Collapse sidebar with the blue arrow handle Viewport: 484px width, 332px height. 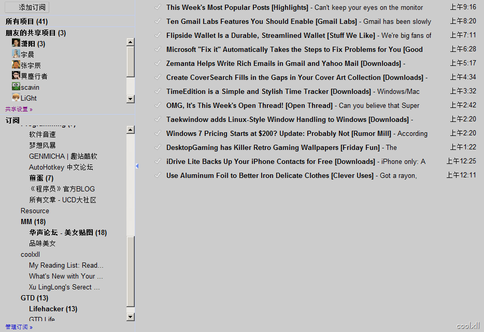pyautogui.click(x=137, y=167)
